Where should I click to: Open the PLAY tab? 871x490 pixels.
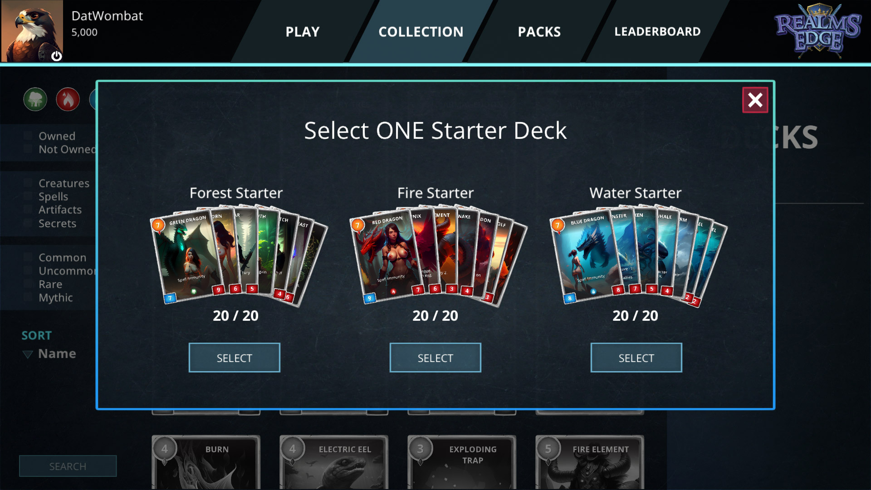click(303, 31)
